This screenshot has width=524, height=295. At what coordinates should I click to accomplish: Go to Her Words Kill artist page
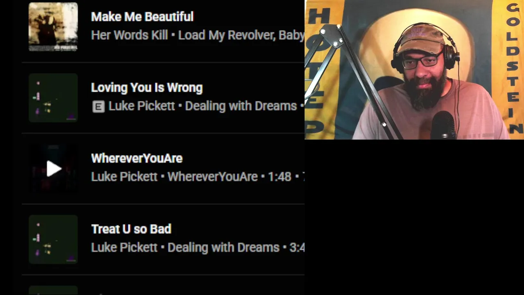tap(129, 35)
